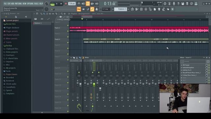Select the playlist mute tool icon
The width and height of the screenshot is (211, 119).
(50, 14)
